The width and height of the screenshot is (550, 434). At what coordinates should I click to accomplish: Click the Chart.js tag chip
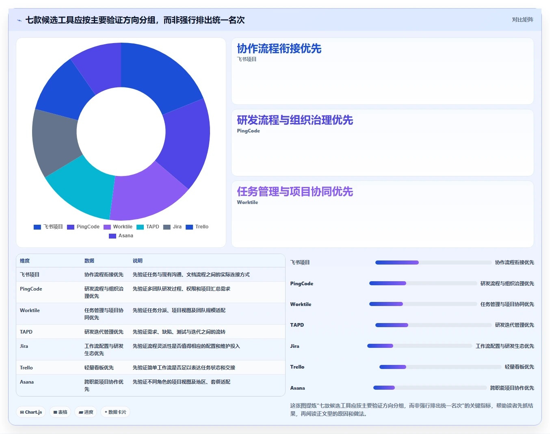click(x=31, y=412)
